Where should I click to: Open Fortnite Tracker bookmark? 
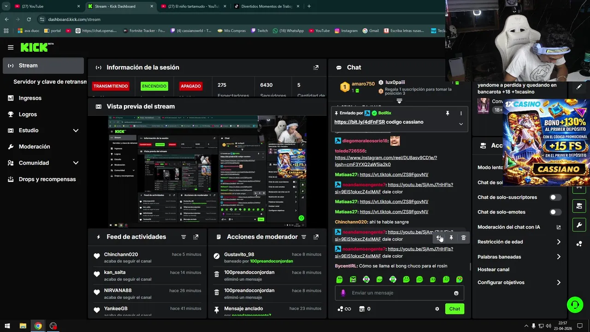(x=144, y=31)
